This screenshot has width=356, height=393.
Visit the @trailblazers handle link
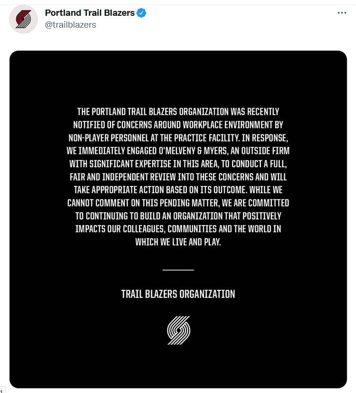70,25
